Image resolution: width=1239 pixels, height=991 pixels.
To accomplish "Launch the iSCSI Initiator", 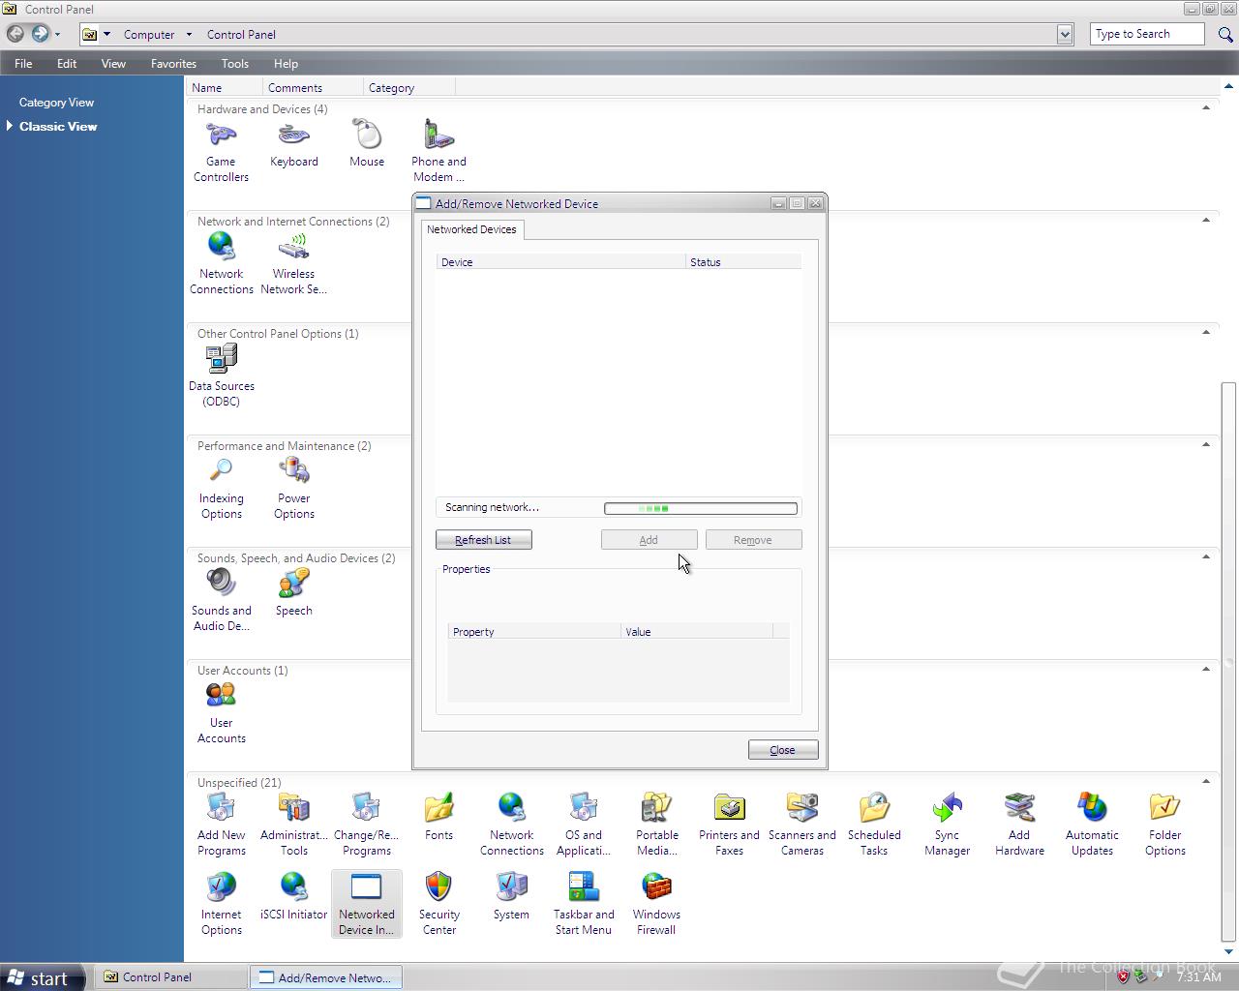I will click(293, 902).
